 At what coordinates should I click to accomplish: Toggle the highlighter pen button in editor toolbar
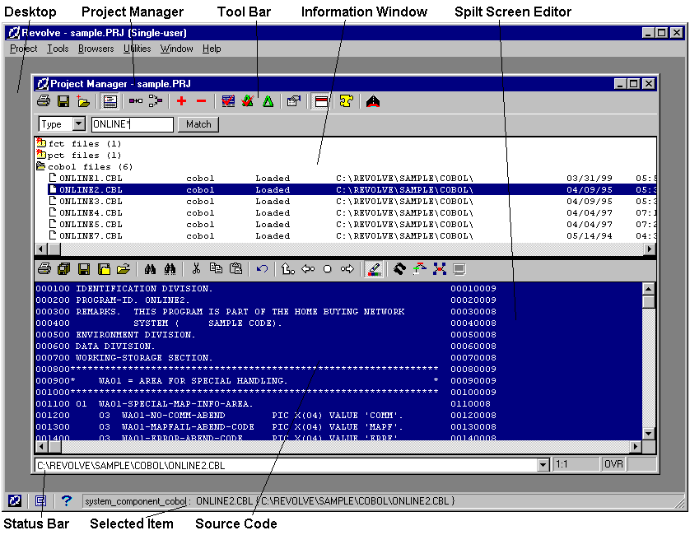click(374, 269)
